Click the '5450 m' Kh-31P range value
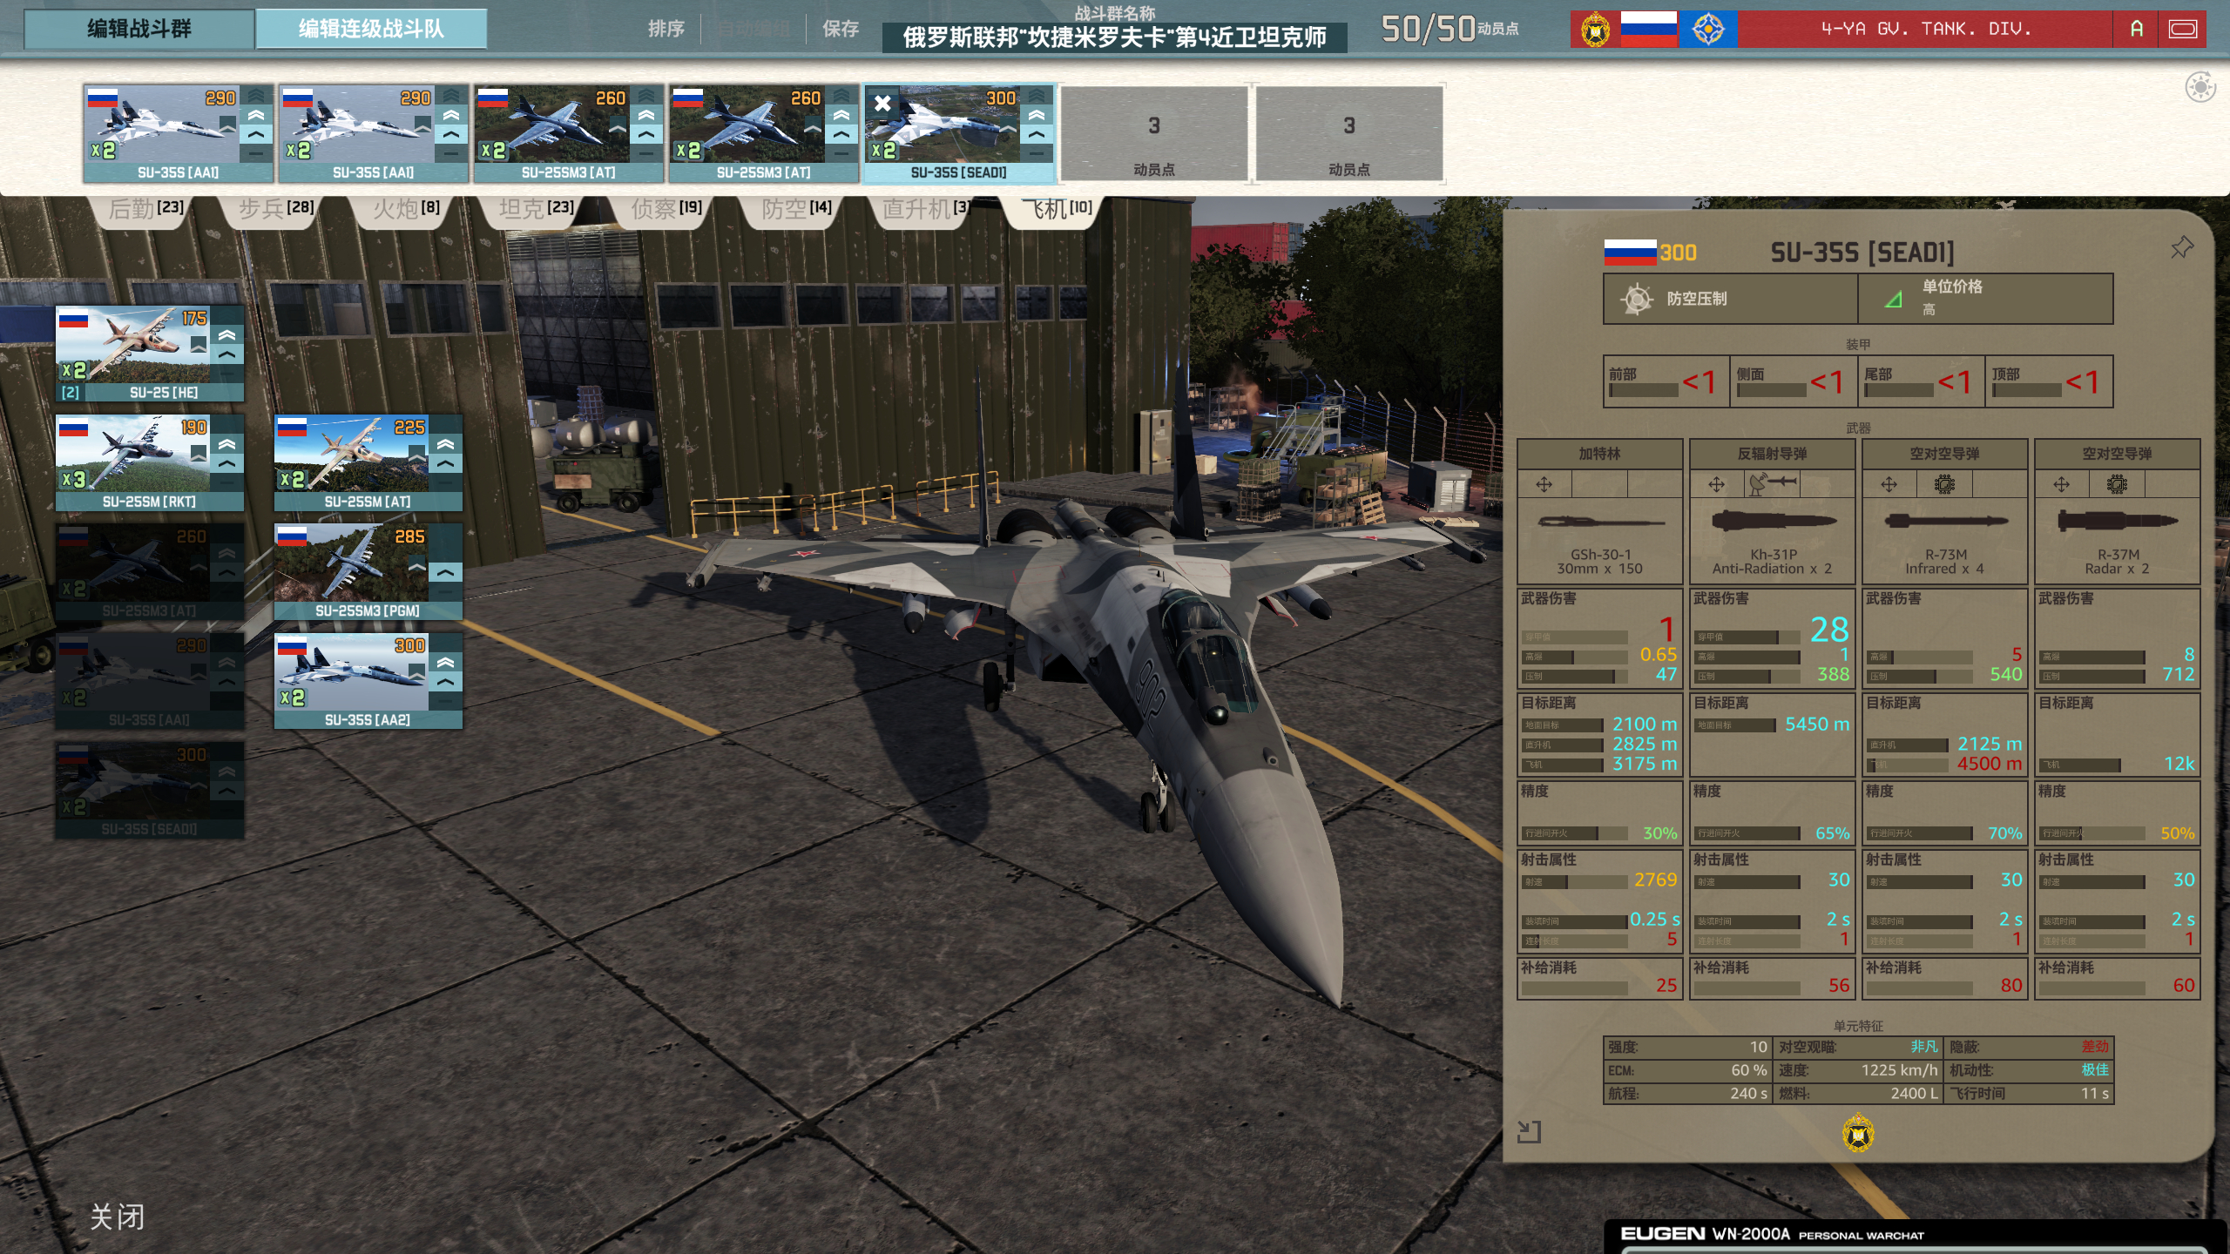The height and width of the screenshot is (1254, 2230). [1817, 725]
